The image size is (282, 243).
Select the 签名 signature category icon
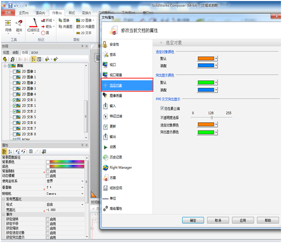pyautogui.click(x=106, y=55)
